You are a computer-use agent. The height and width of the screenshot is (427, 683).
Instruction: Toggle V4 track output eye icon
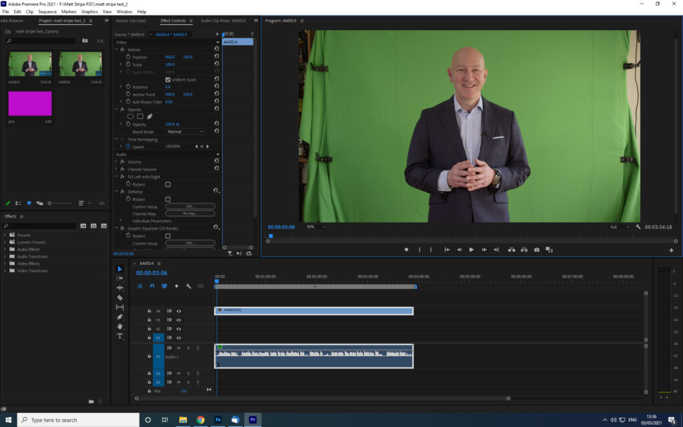point(179,311)
